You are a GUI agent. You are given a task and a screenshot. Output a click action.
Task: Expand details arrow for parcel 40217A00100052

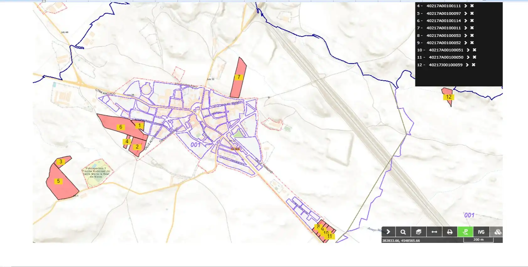466,43
